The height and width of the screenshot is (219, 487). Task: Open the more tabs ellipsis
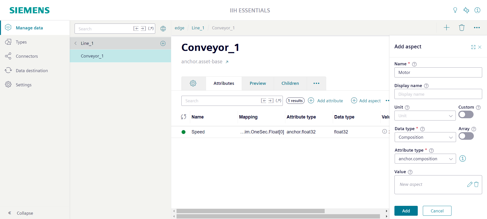pyautogui.click(x=316, y=83)
